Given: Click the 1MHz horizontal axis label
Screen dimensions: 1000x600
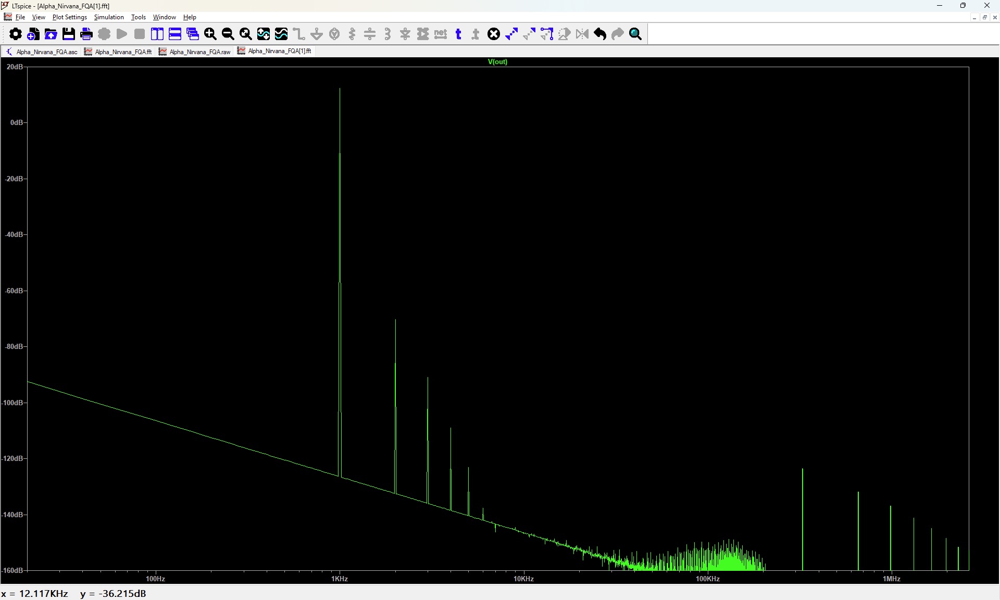Looking at the screenshot, I should pyautogui.click(x=892, y=579).
